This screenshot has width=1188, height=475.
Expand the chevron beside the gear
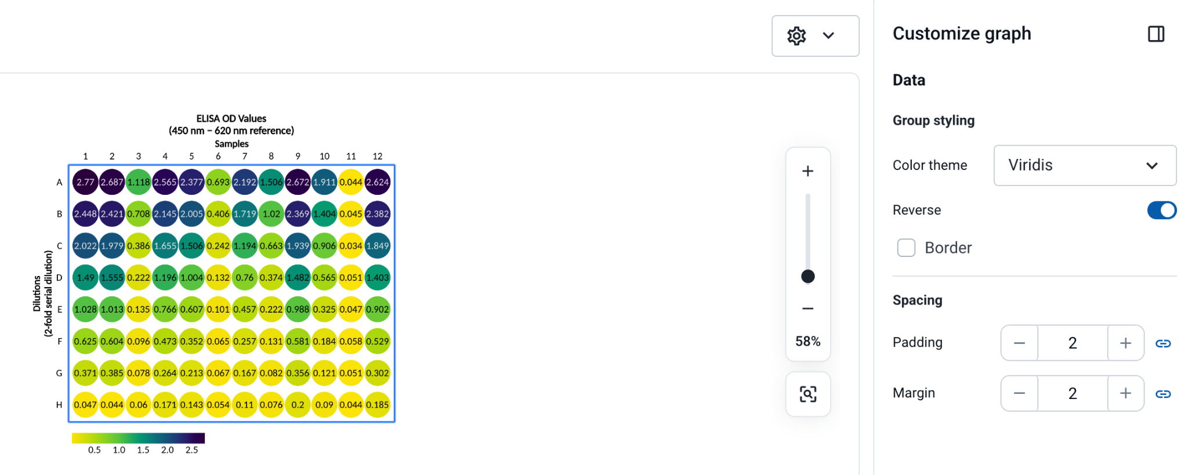pyautogui.click(x=828, y=36)
